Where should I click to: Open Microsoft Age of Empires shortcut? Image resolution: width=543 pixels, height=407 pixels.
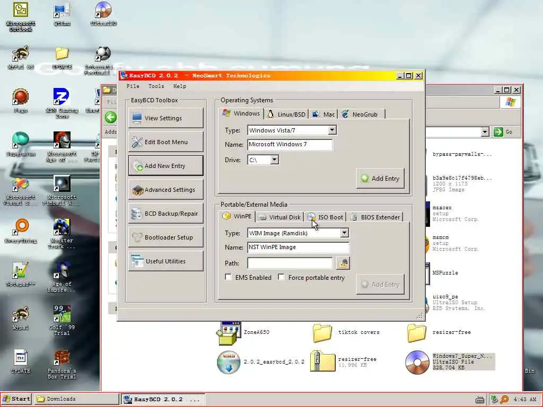[x=62, y=147]
